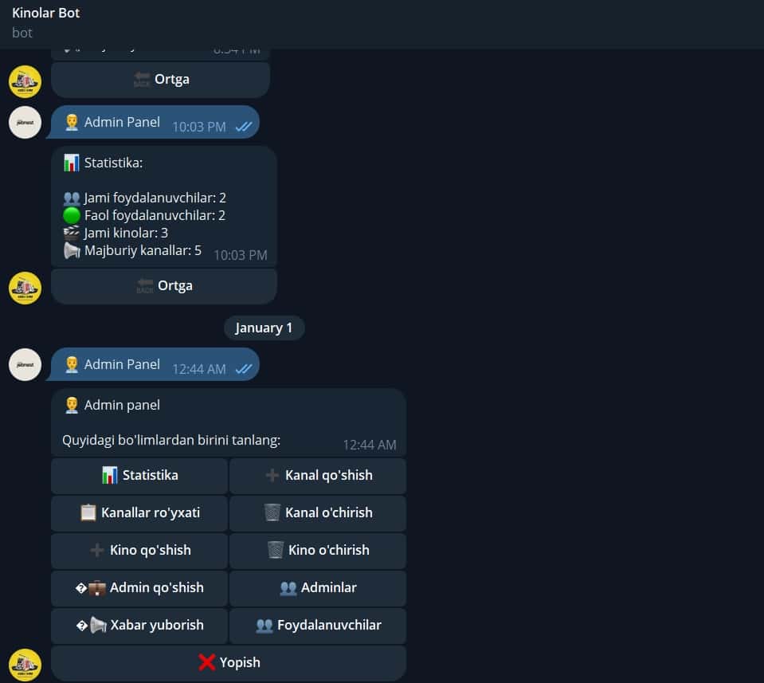Click the topmost Ortga back button
This screenshot has height=683, width=764.
coord(160,80)
